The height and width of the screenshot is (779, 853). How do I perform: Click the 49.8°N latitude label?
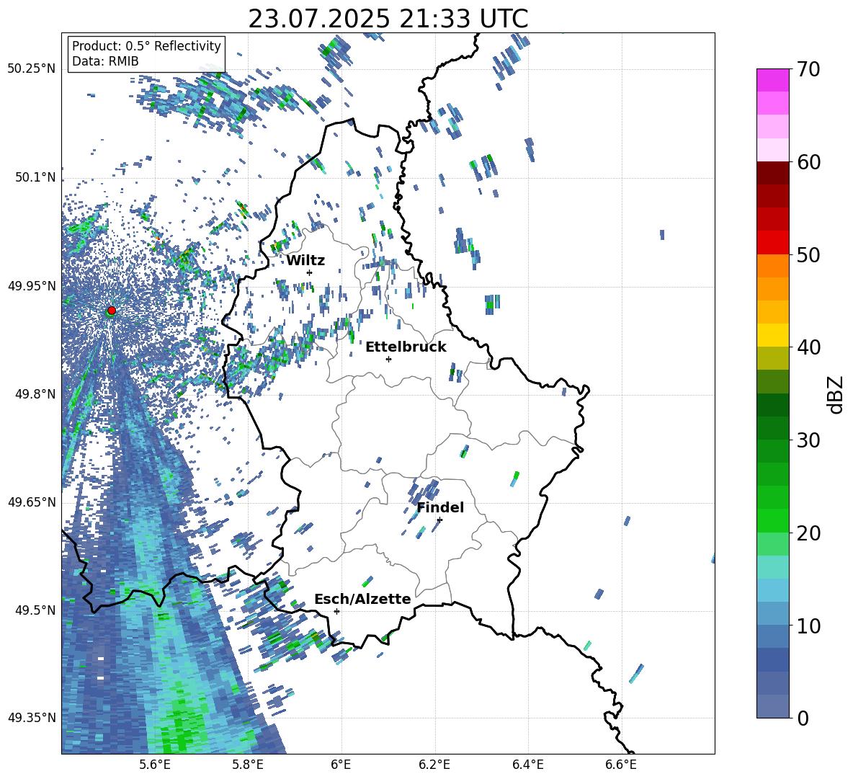(x=35, y=394)
